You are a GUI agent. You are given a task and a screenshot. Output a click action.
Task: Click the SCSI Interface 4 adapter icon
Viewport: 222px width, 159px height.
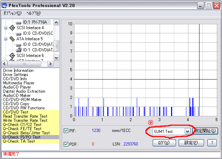[12, 28]
